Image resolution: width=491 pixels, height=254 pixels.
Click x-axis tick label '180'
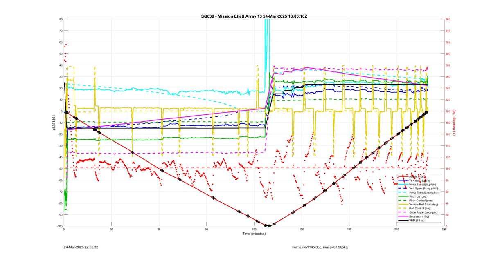click(349, 229)
